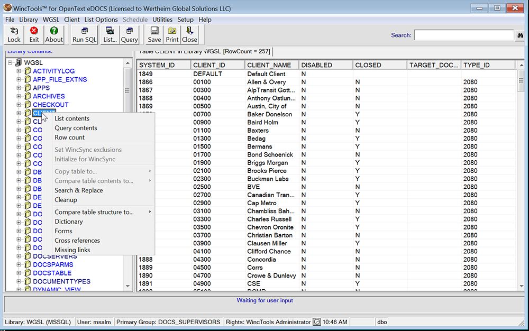Click in the Search input field
The height and width of the screenshot is (331, 529).
point(464,35)
